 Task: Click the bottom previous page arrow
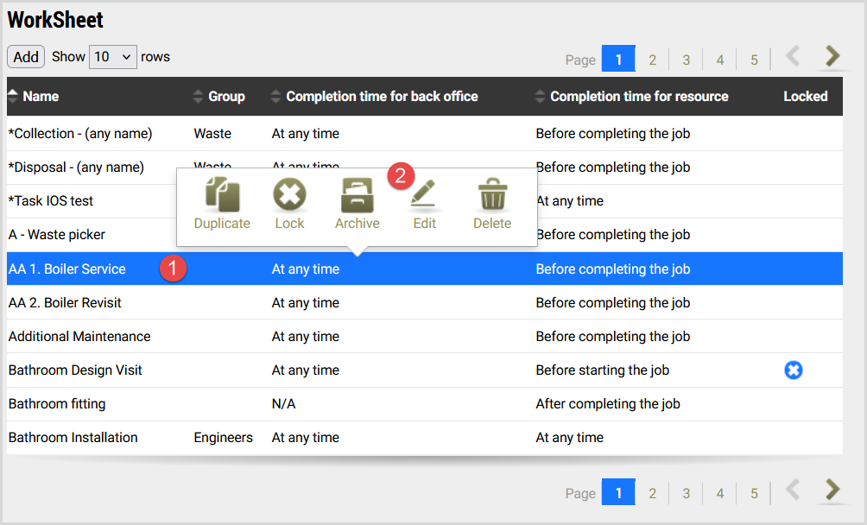tap(793, 490)
